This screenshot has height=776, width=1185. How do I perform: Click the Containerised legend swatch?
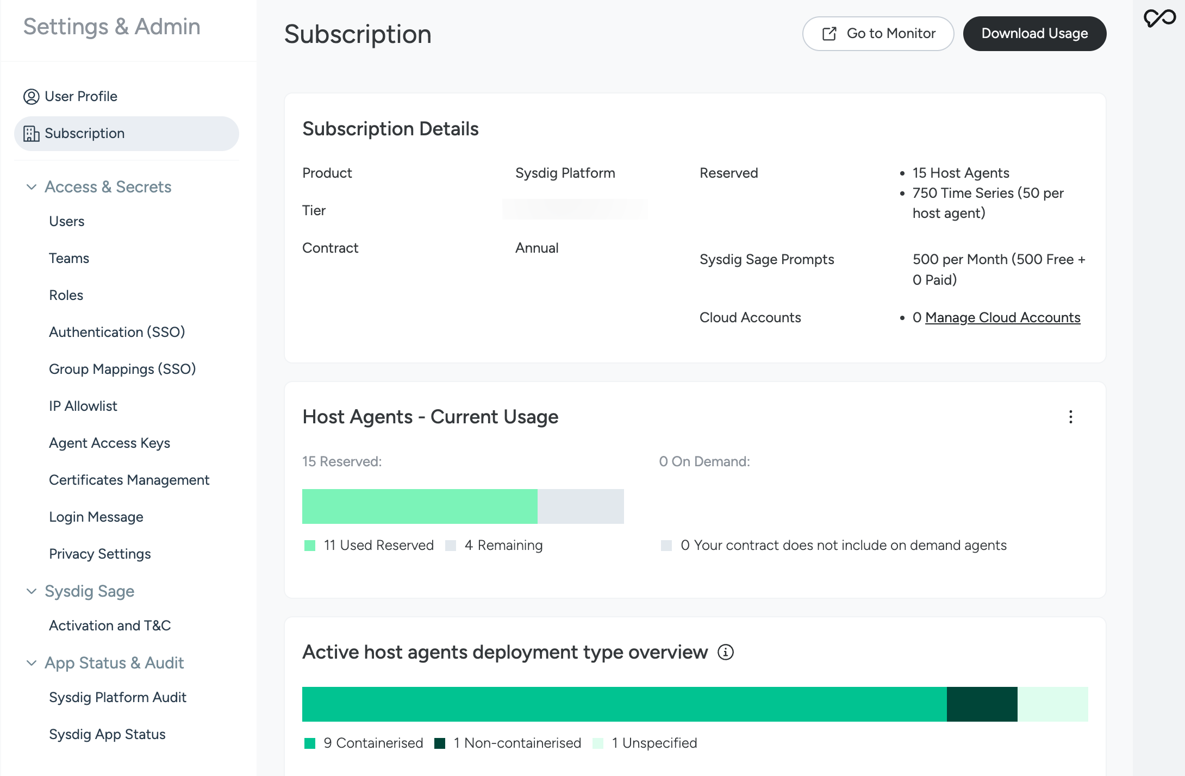(x=310, y=743)
